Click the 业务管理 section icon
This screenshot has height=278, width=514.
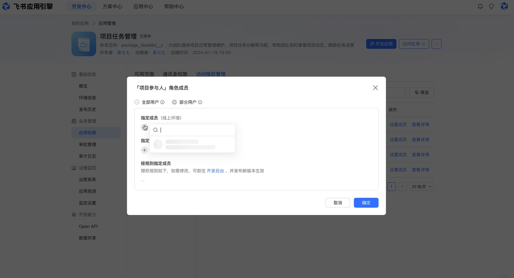[x=74, y=121]
